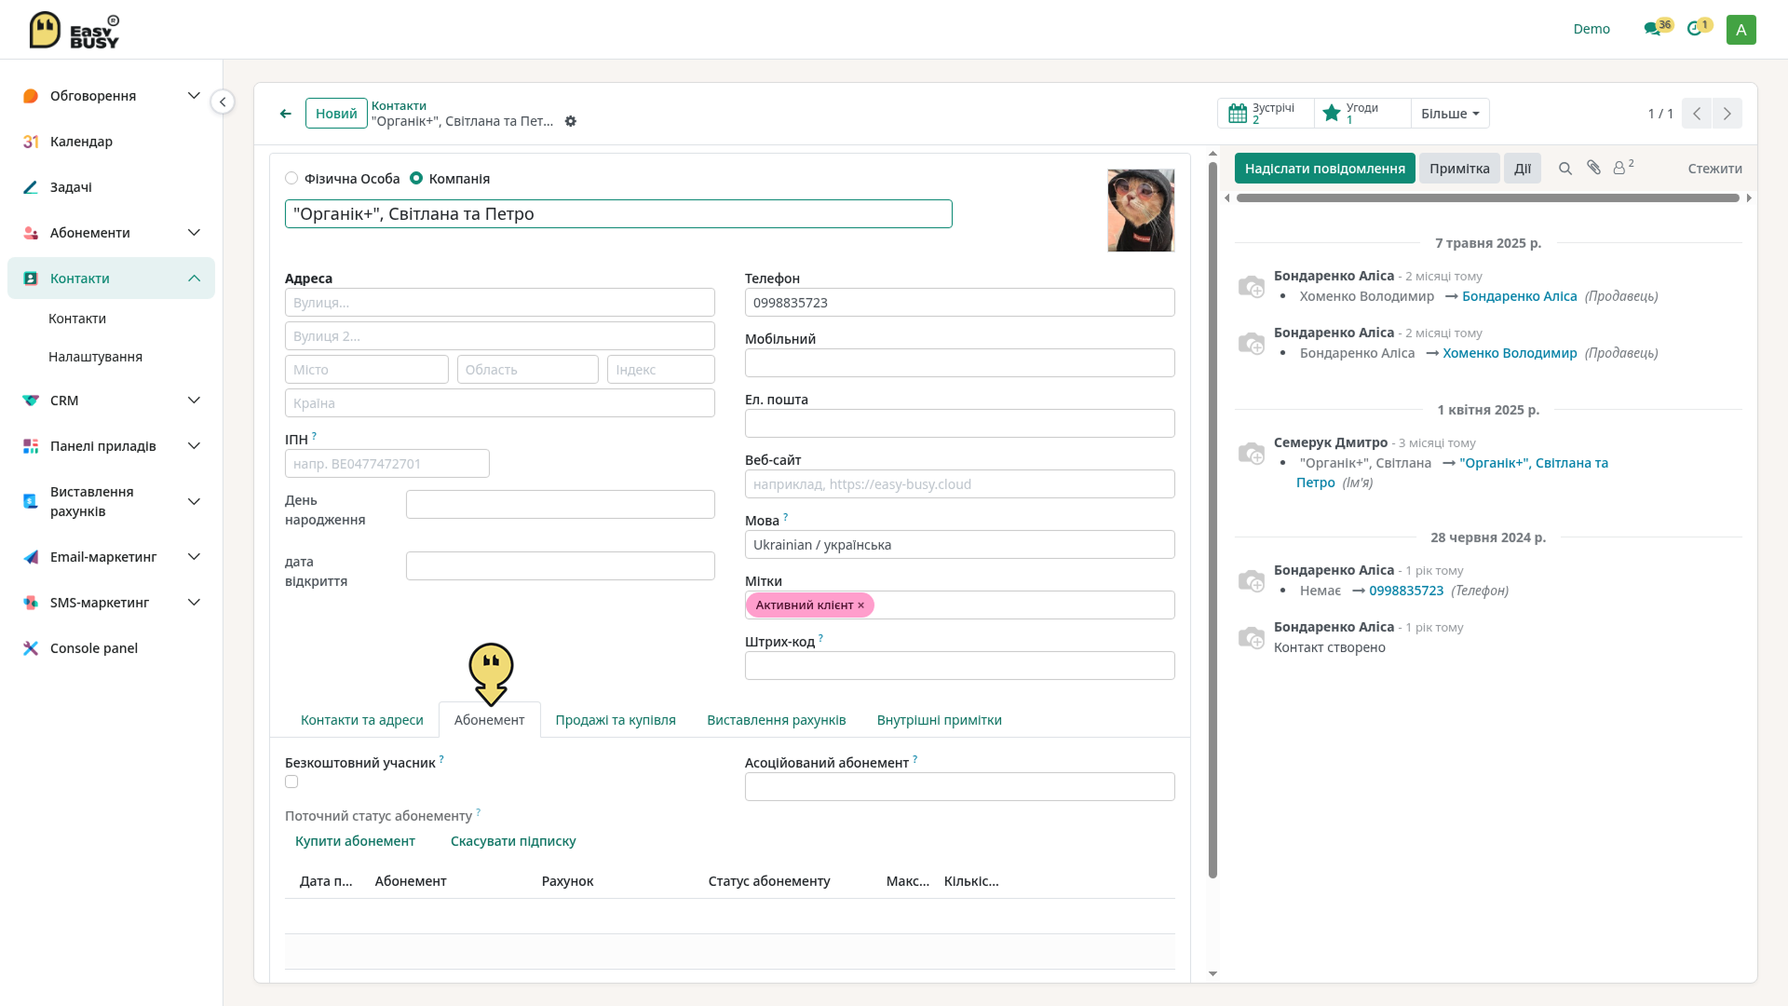
Task: Switch to Внутрішні примітки tab
Action: [x=939, y=720]
